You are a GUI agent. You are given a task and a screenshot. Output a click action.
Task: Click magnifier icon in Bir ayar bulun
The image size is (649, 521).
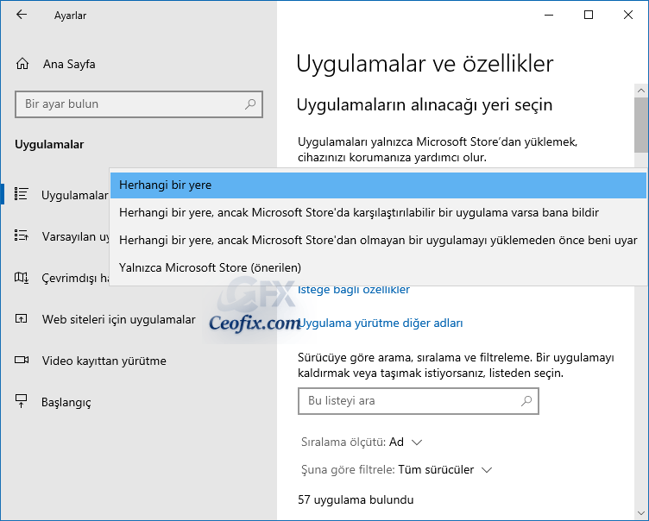pyautogui.click(x=250, y=104)
